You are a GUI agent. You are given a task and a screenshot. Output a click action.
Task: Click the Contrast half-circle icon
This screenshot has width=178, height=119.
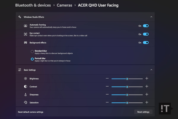26,87
